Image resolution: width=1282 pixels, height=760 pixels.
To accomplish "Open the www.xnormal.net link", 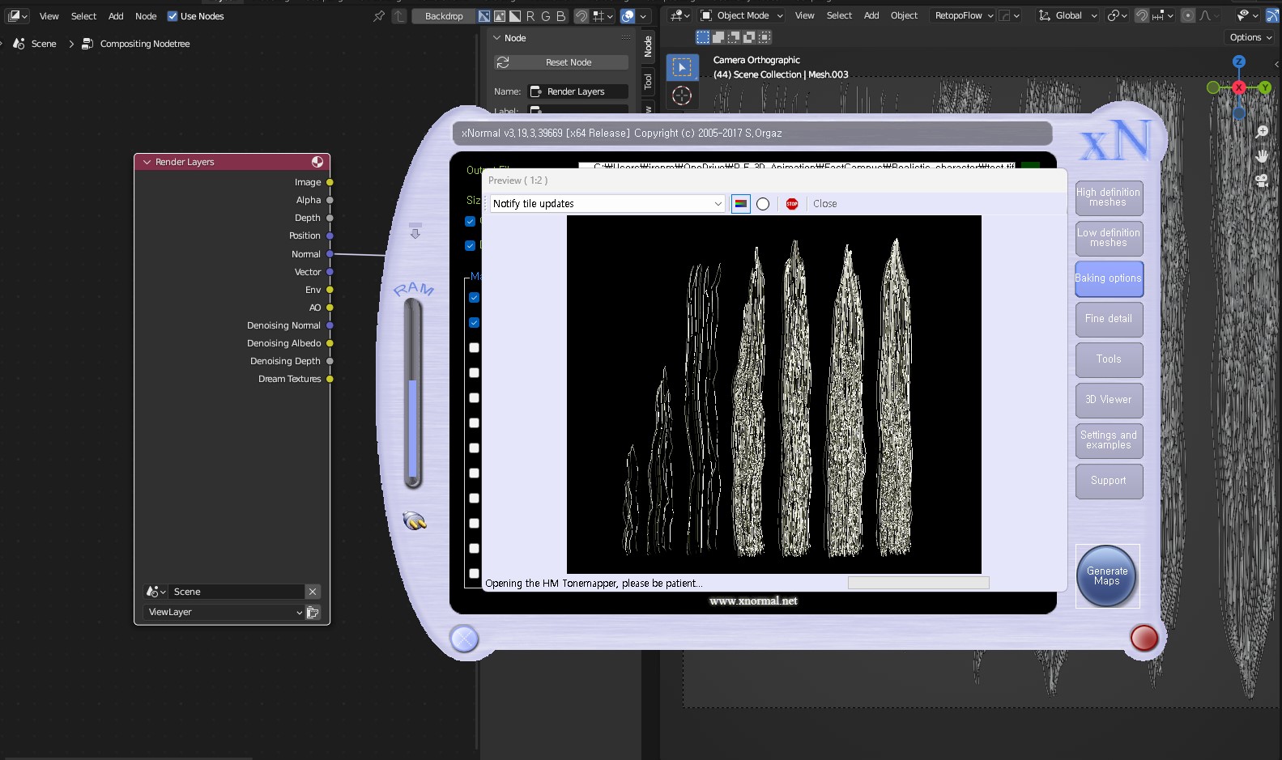I will (x=753, y=601).
